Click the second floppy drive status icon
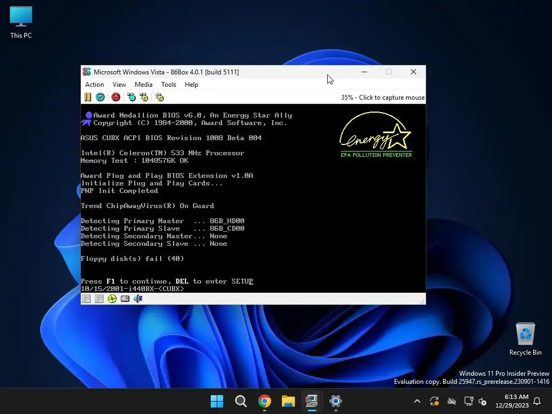The width and height of the screenshot is (552, 414). click(99, 299)
